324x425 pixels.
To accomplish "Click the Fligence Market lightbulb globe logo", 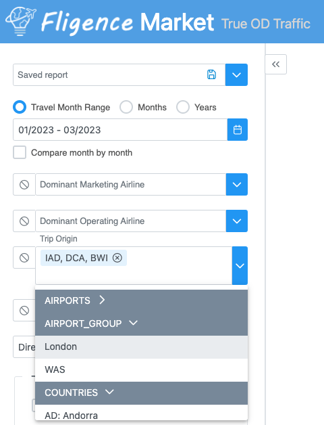I will 20,21.
